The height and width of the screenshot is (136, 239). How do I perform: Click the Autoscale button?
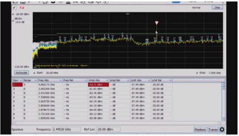click(21, 73)
